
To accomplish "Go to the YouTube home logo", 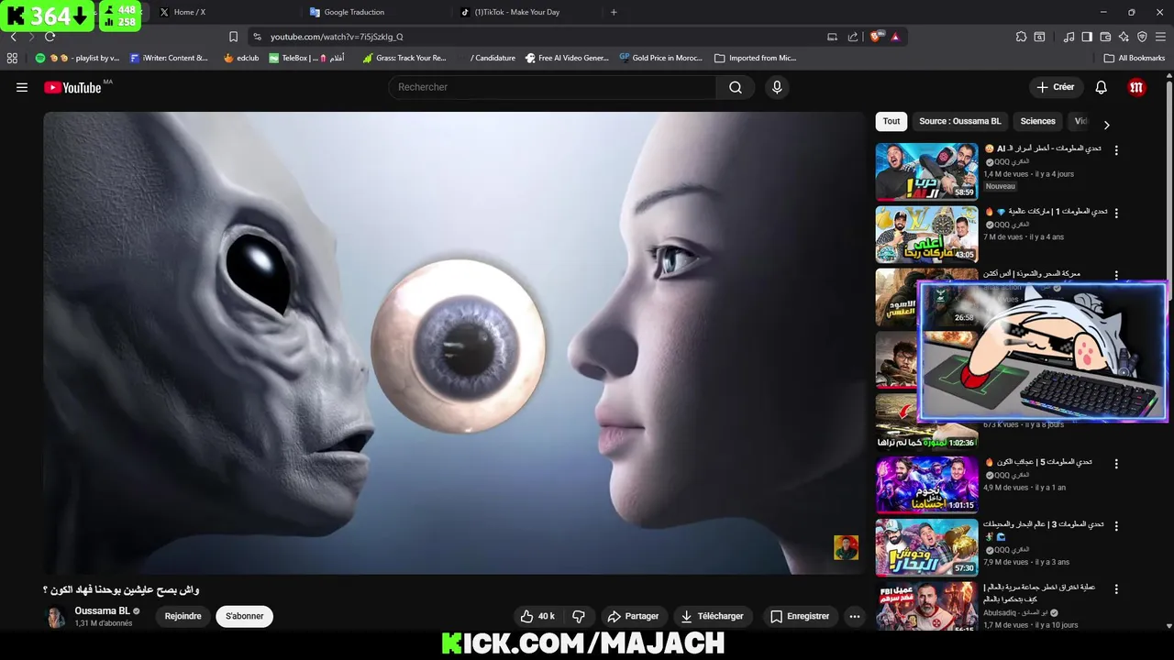I will [x=72, y=87].
